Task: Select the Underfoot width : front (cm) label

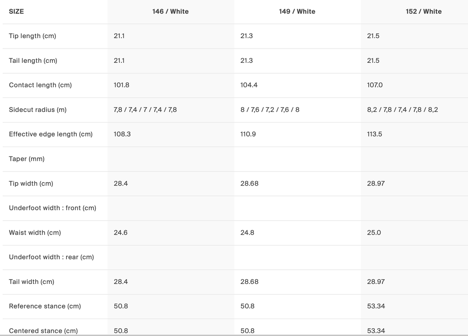Action: [x=52, y=208]
